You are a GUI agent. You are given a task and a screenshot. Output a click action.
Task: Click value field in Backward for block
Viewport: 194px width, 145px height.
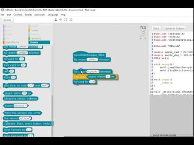[23, 65]
